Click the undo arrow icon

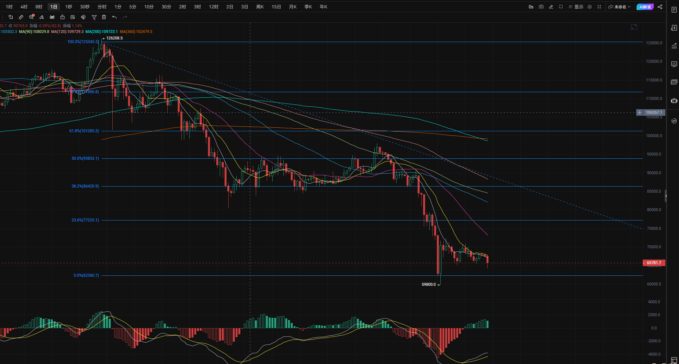[114, 17]
